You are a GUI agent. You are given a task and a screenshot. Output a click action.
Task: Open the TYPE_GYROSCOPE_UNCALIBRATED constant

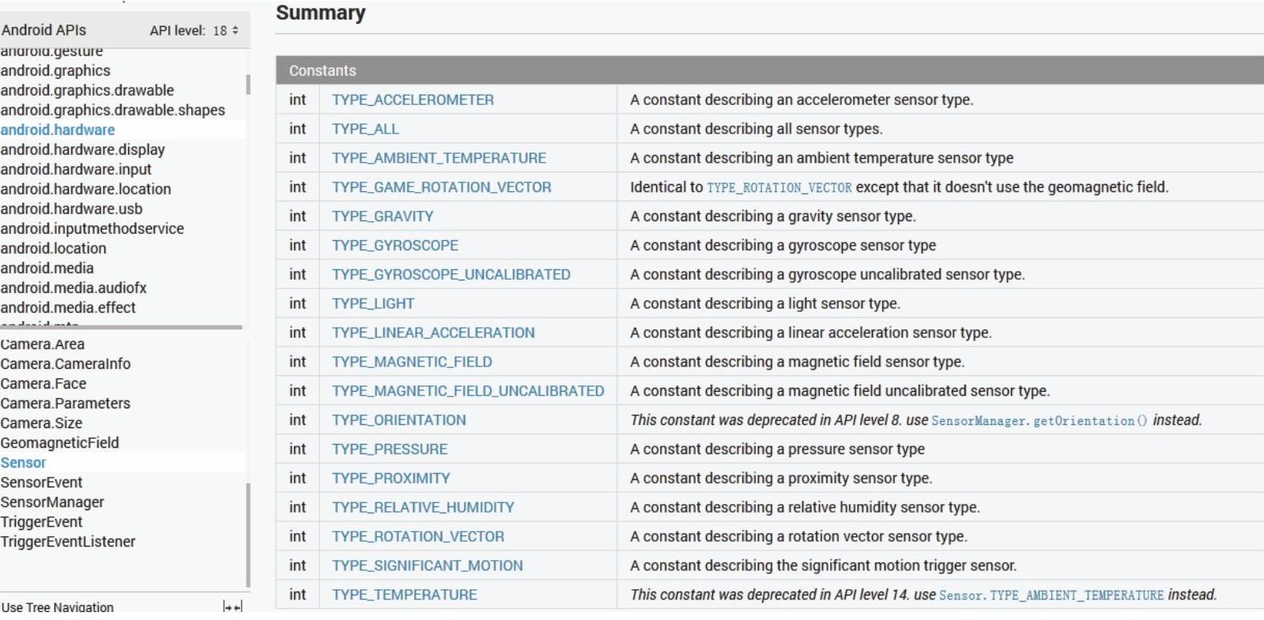(x=451, y=274)
